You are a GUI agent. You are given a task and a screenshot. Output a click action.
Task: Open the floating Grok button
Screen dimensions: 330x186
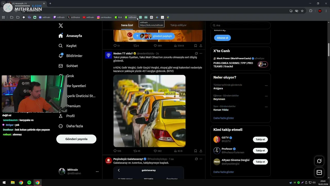pyautogui.click(x=319, y=161)
